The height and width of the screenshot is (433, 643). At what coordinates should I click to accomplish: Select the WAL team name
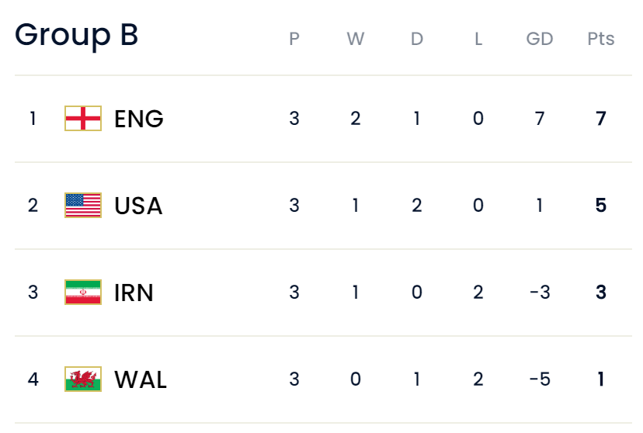click(141, 379)
